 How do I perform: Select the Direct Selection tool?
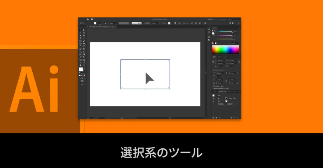click(x=84, y=30)
